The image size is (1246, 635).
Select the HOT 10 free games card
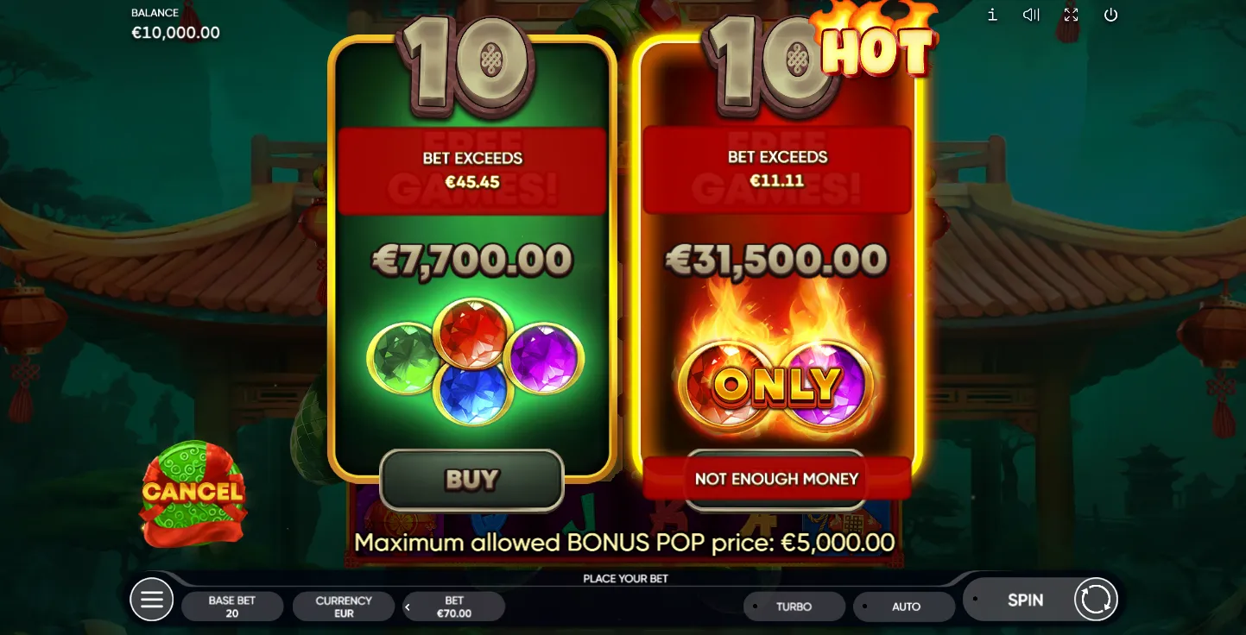[x=777, y=259]
